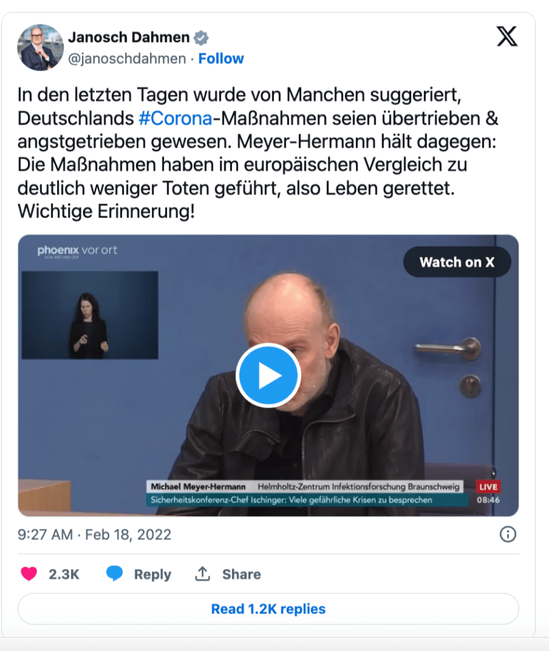Screen dimensions: 549x651
Task: Click the Janosch Dahmen display name
Action: tap(128, 38)
